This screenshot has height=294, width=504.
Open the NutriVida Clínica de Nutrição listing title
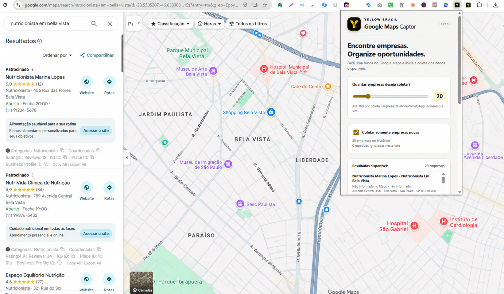(38, 183)
